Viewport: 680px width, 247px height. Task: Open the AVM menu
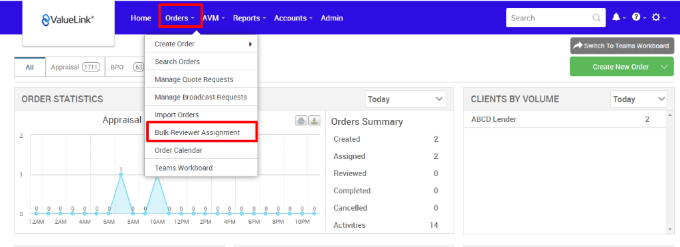[x=213, y=18]
